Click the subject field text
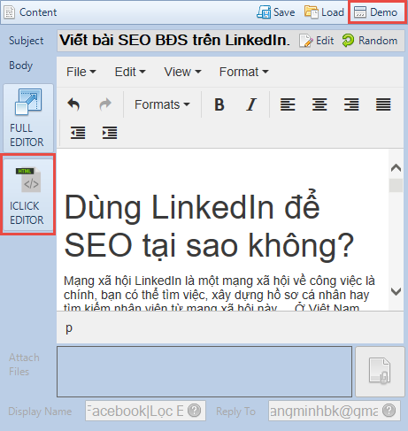 click(x=174, y=40)
